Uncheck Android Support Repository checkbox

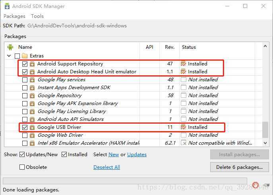[x=25, y=64]
